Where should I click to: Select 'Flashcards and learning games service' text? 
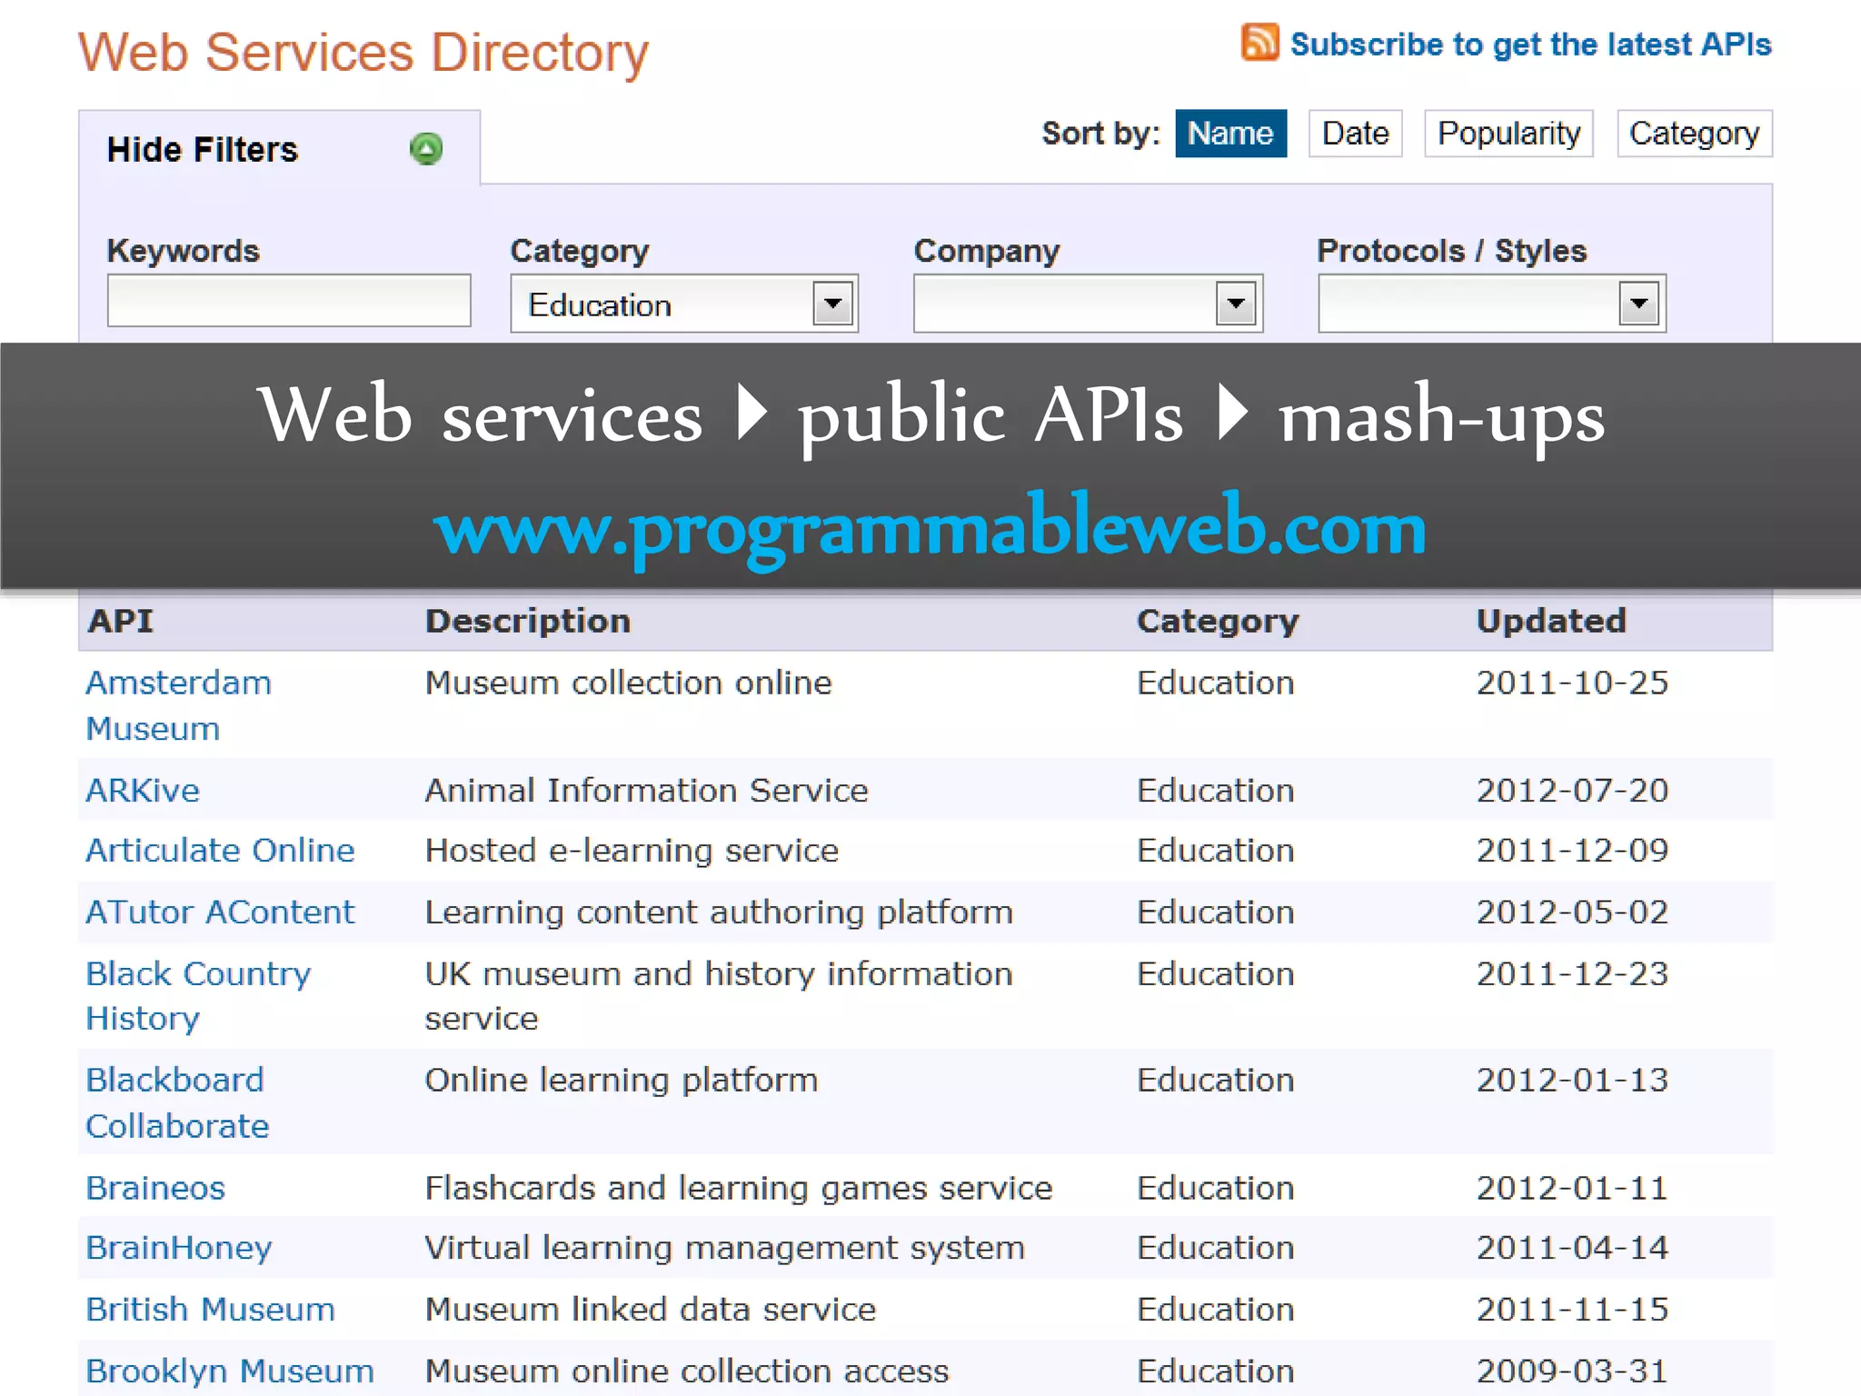tap(739, 1188)
